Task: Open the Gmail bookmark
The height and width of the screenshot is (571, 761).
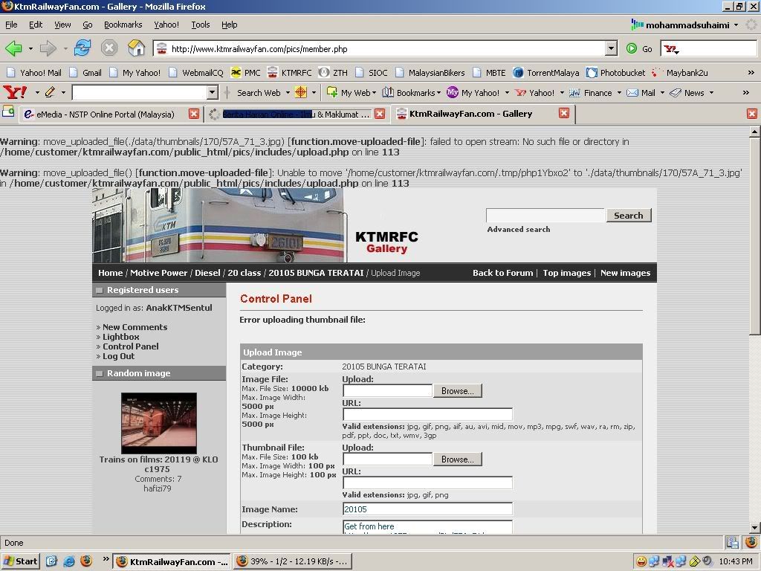Action: (85, 73)
